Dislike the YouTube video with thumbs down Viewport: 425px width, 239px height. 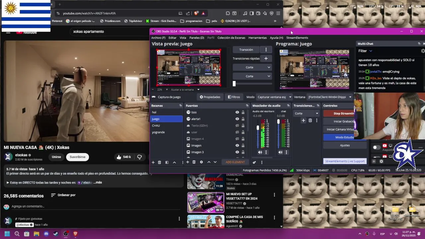coord(140,157)
